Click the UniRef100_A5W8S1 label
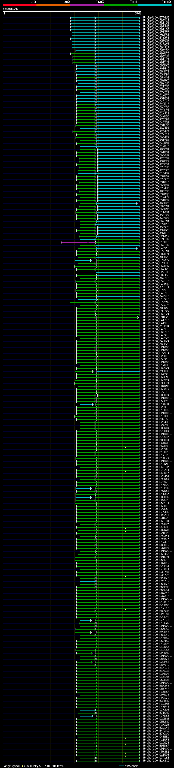The height and width of the screenshot is (768, 174). coord(156,752)
